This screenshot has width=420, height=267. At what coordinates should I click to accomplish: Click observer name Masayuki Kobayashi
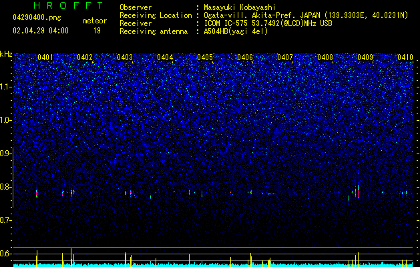pos(240,7)
